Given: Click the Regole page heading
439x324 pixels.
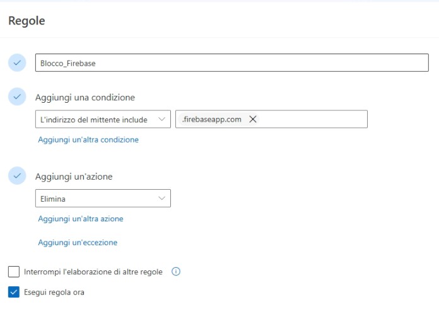Looking at the screenshot, I should [x=26, y=21].
